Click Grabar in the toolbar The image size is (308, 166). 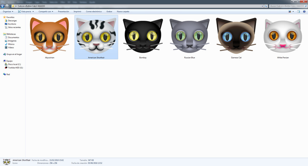point(109,12)
